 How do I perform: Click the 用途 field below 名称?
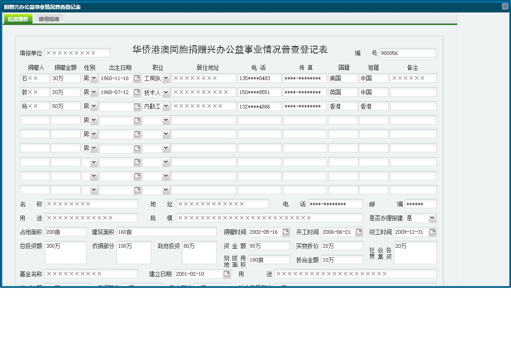point(91,218)
